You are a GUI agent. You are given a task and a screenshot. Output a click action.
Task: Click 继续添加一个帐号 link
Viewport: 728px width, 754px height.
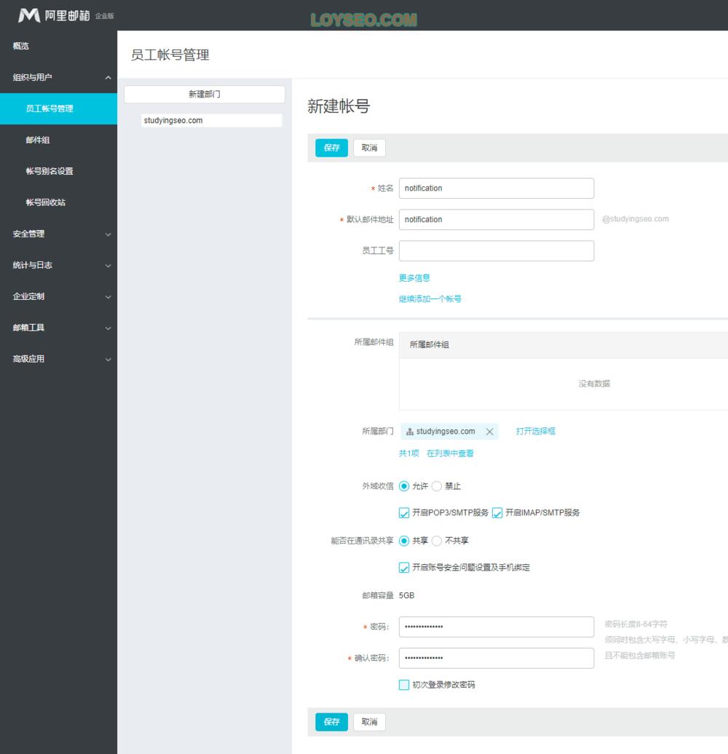pyautogui.click(x=430, y=298)
